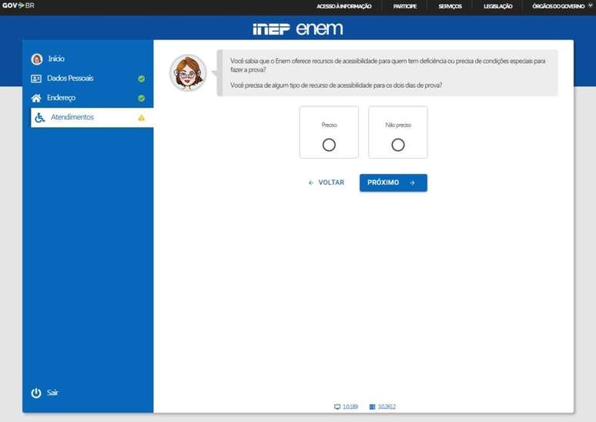
Task: Open the Serviços menu item
Action: click(450, 6)
